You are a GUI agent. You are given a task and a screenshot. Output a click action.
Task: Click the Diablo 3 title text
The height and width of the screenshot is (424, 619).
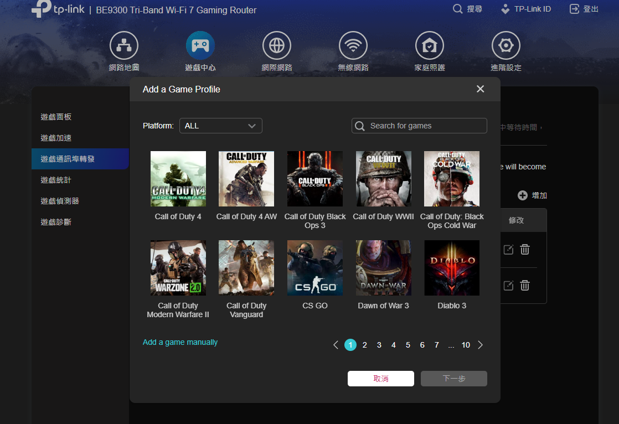point(452,306)
